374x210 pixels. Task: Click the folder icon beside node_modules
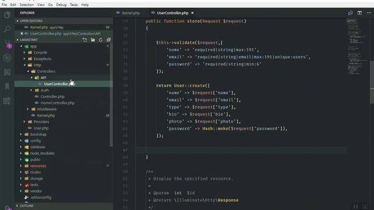[27, 153]
